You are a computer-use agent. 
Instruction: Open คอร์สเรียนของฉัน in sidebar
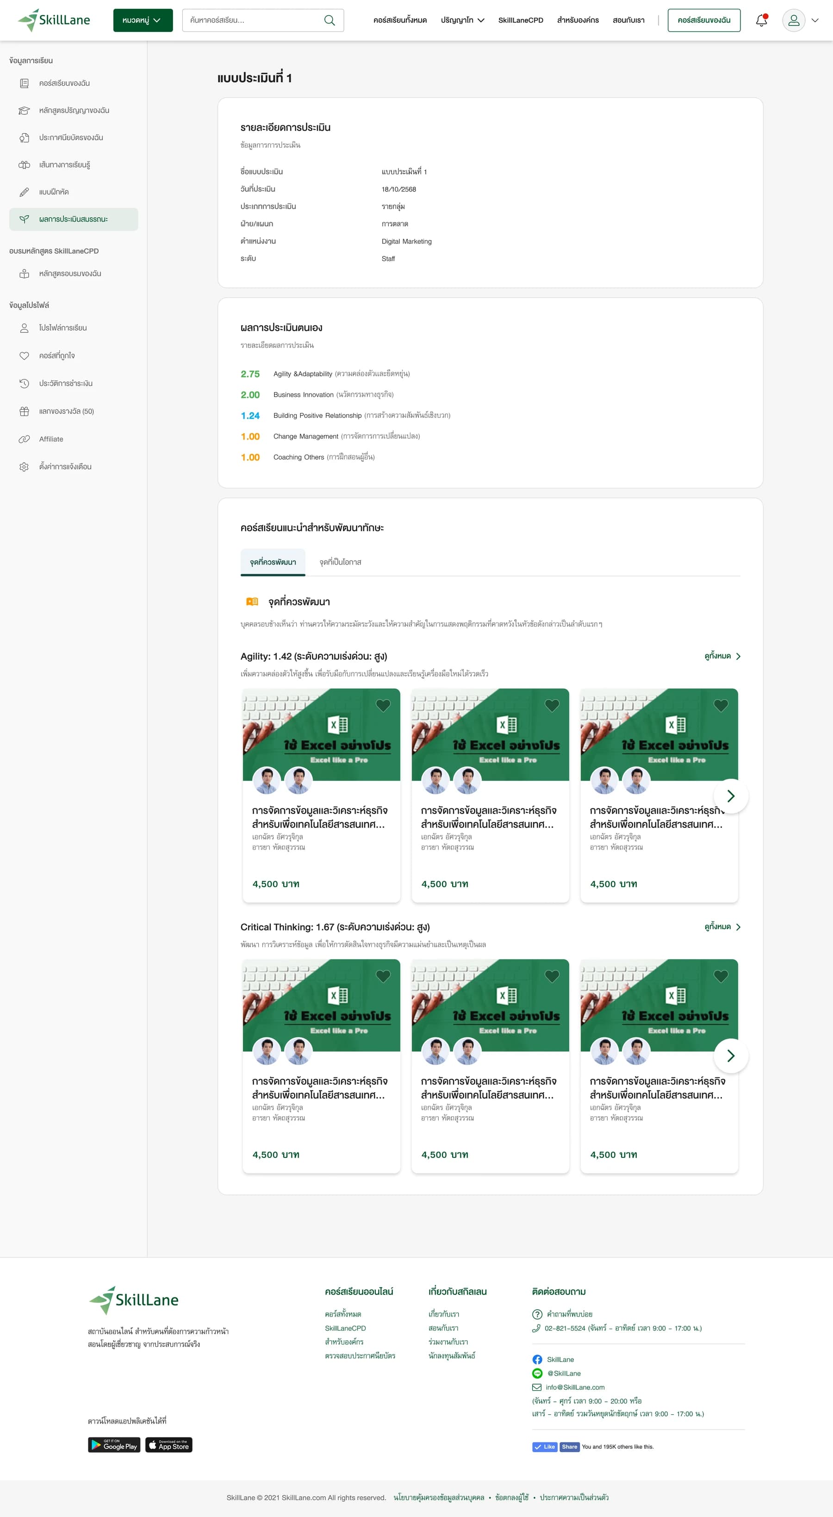[x=74, y=83]
